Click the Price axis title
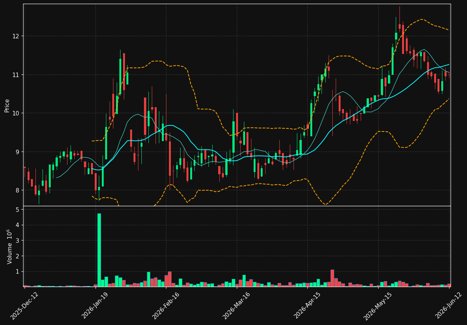Image resolution: width=467 pixels, height=325 pixels. point(7,105)
